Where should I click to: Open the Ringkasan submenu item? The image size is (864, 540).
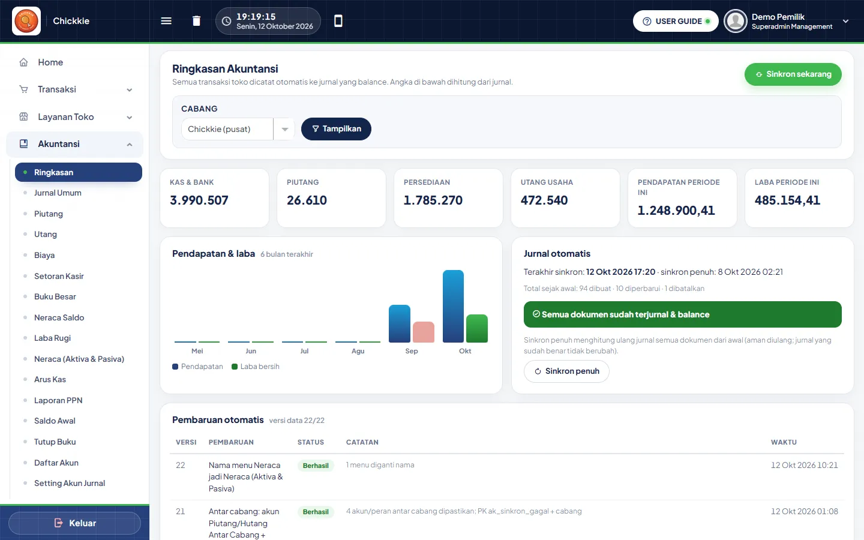click(79, 172)
